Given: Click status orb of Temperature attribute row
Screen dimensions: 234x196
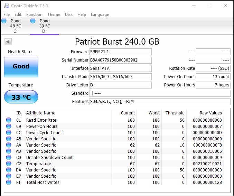Looking at the screenshot, I should 9,164.
